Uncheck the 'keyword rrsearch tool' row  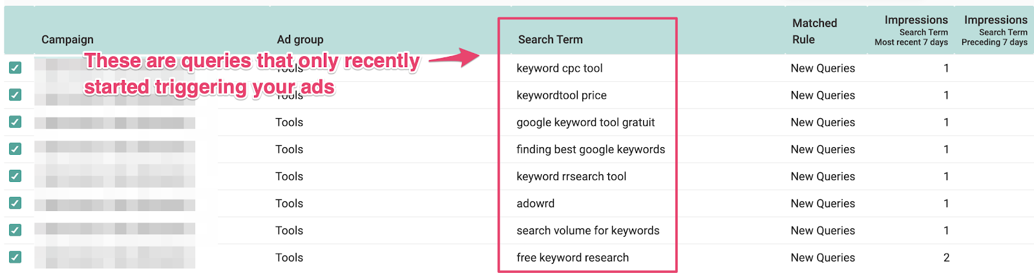(16, 176)
